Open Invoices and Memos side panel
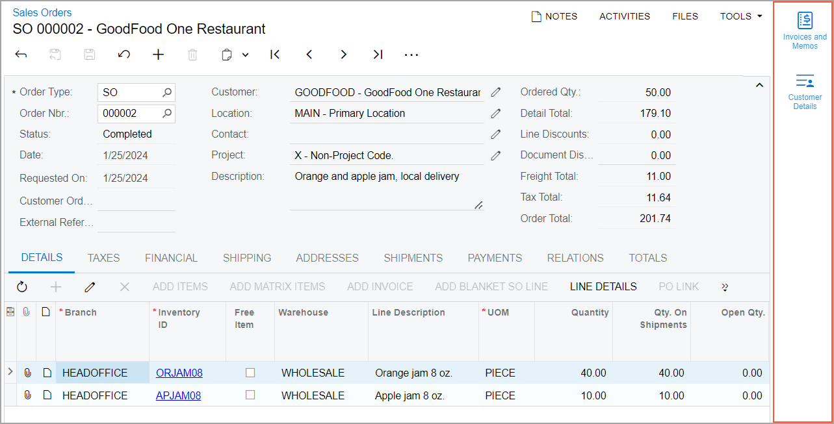 [x=805, y=30]
